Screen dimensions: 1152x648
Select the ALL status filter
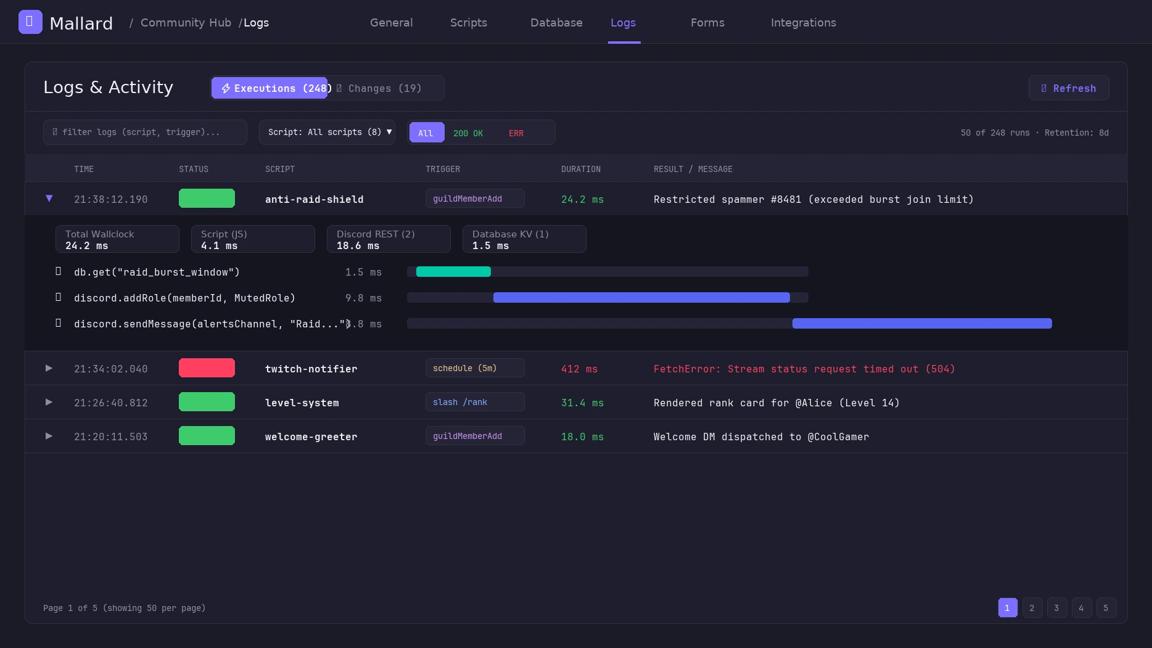pyautogui.click(x=426, y=133)
